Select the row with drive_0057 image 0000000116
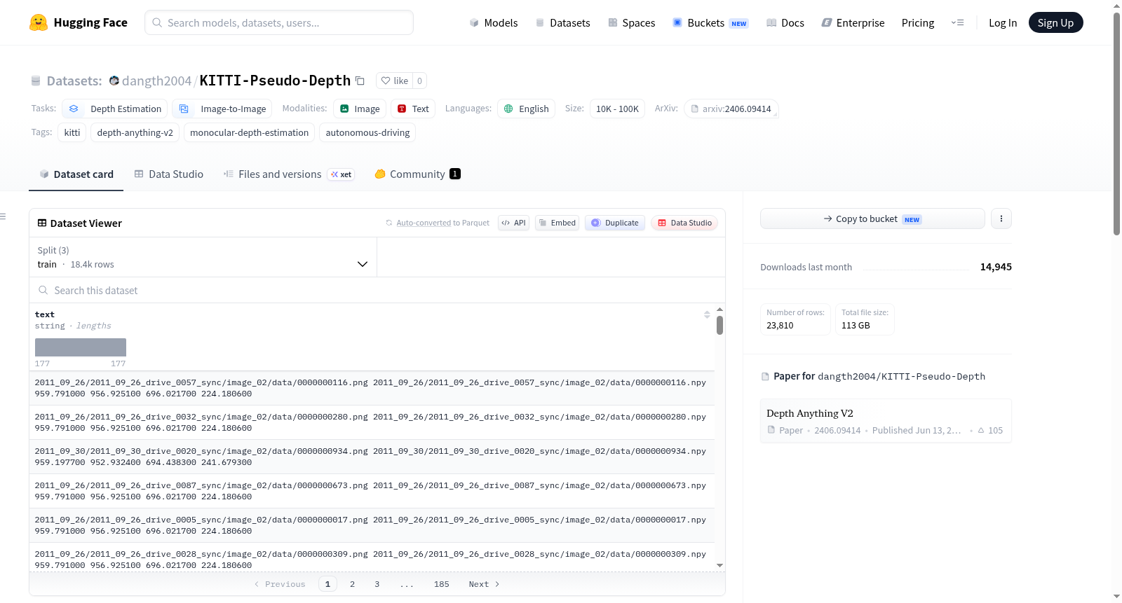Image resolution: width=1122 pixels, height=603 pixels. [x=372, y=388]
